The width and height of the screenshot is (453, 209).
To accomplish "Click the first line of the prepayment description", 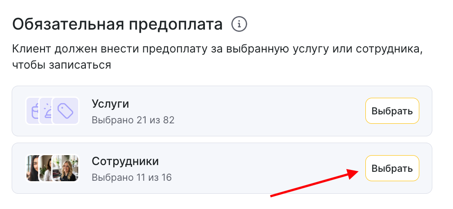I will point(218,48).
